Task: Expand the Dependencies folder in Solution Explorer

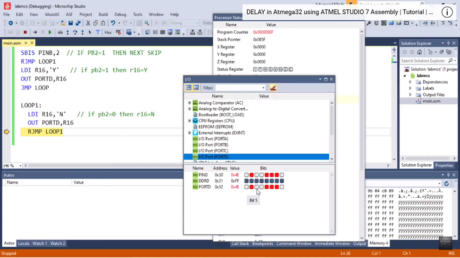Action: pyautogui.click(x=410, y=82)
